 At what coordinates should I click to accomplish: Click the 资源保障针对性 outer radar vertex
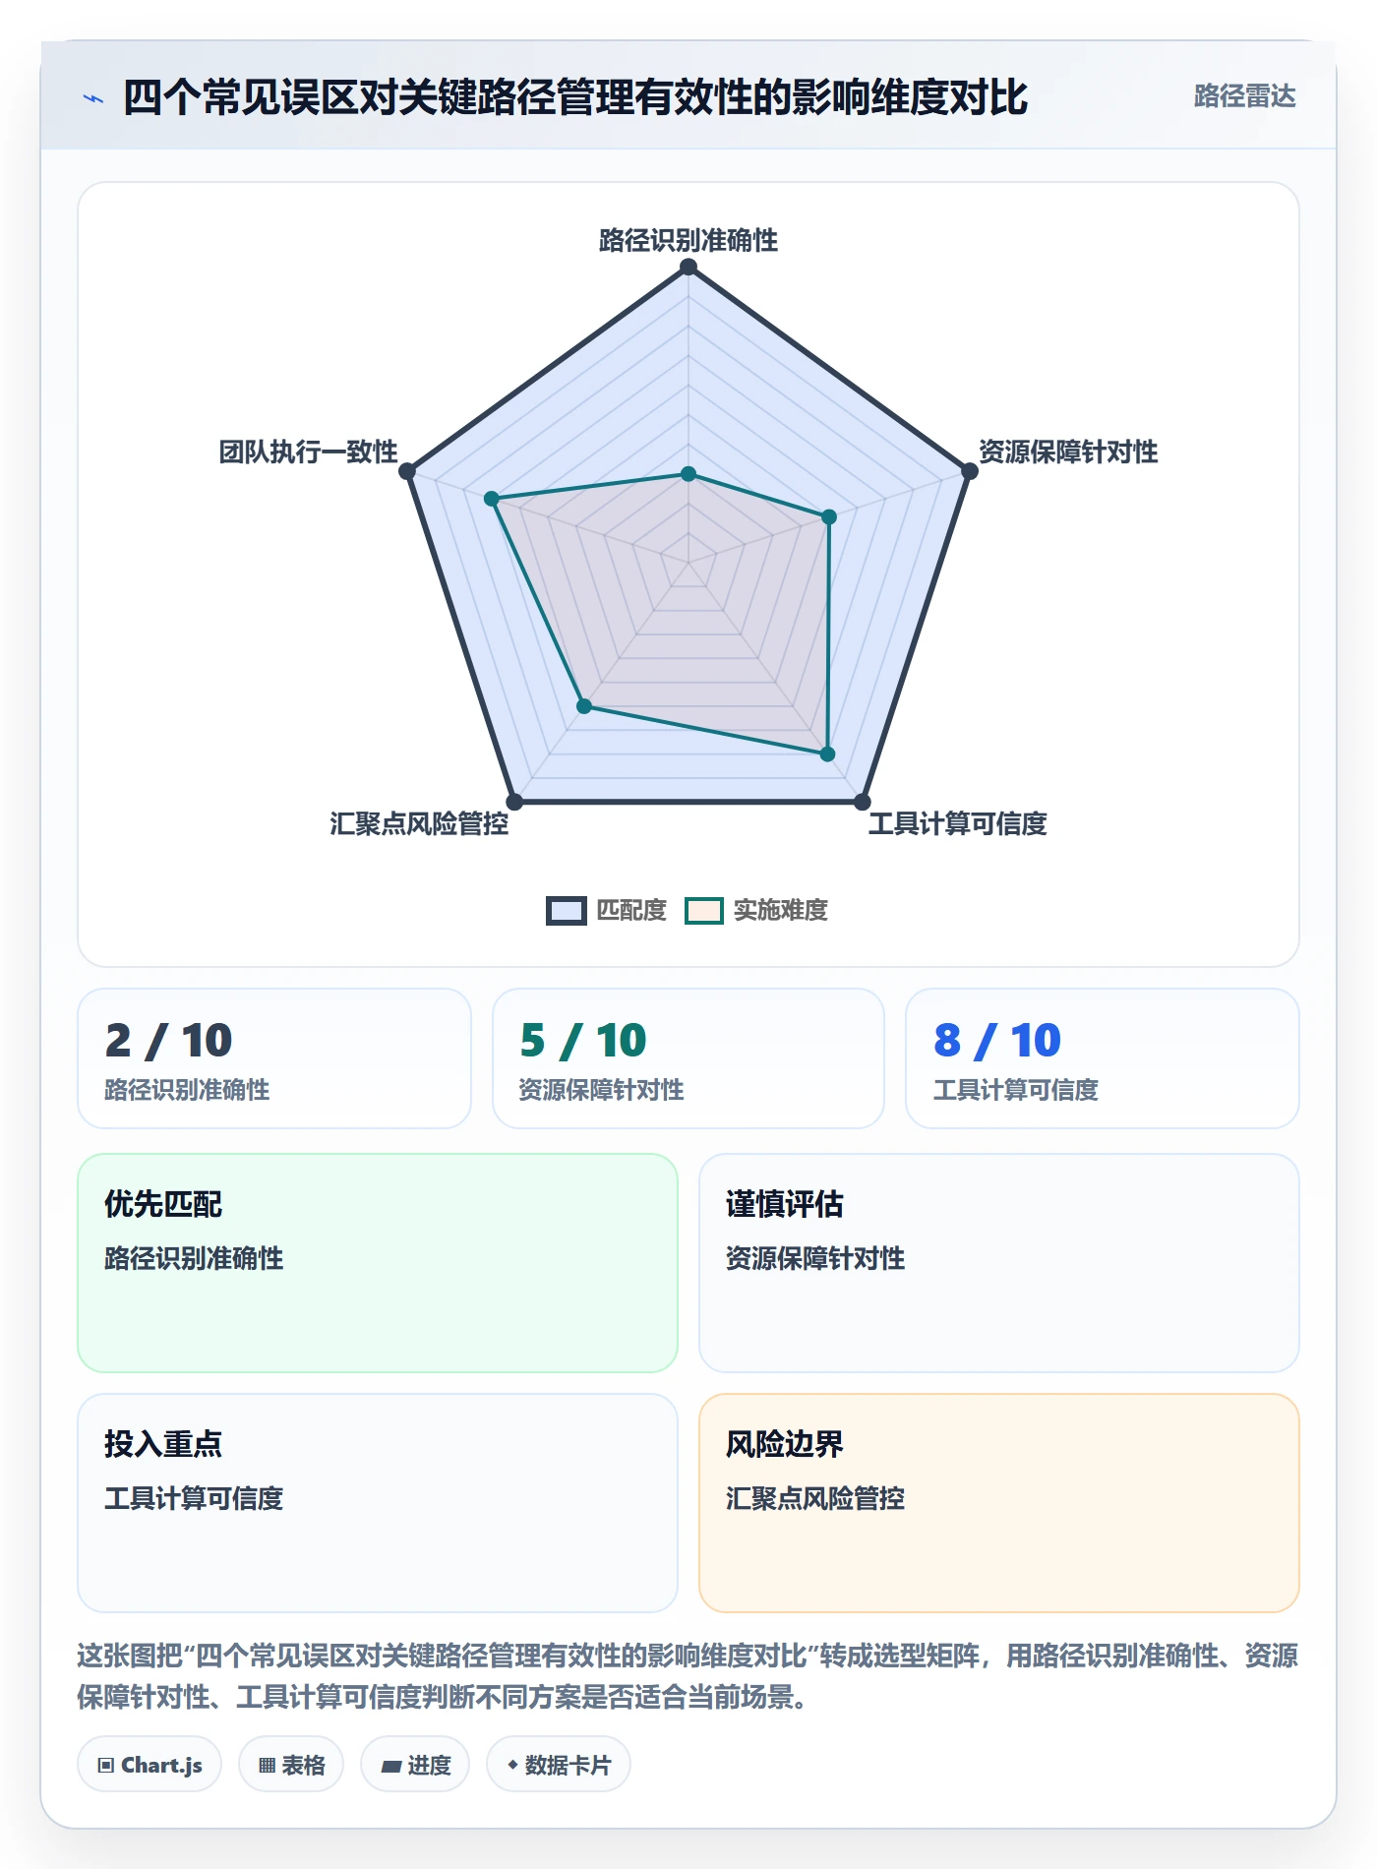pos(969,471)
